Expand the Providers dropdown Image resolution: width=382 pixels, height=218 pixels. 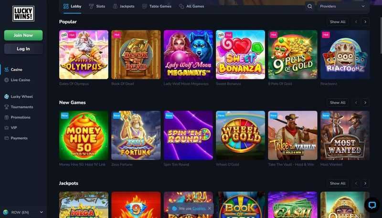coord(343,6)
